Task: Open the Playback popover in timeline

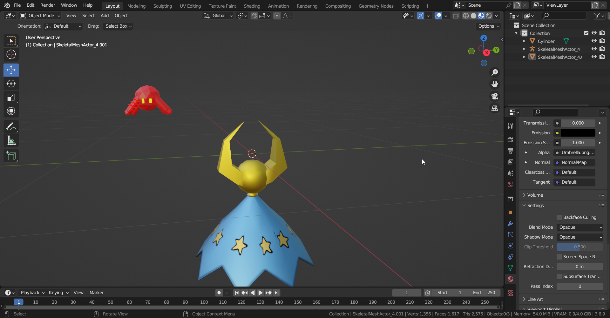Action: tap(32, 293)
